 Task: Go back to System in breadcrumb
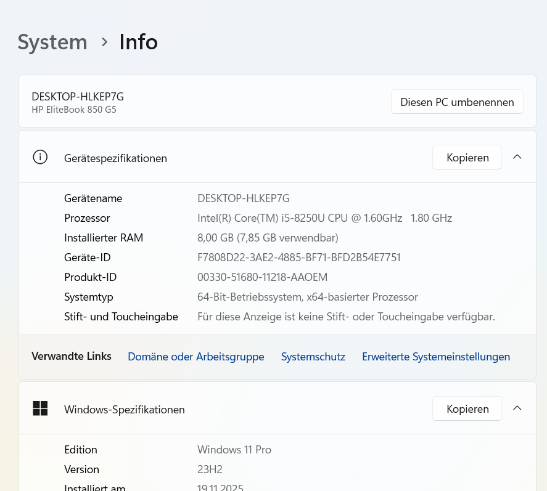(52, 42)
